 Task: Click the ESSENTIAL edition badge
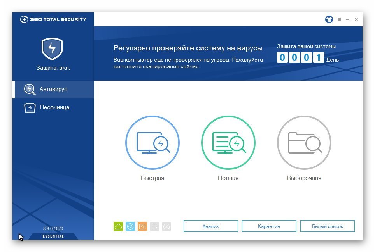(x=53, y=236)
